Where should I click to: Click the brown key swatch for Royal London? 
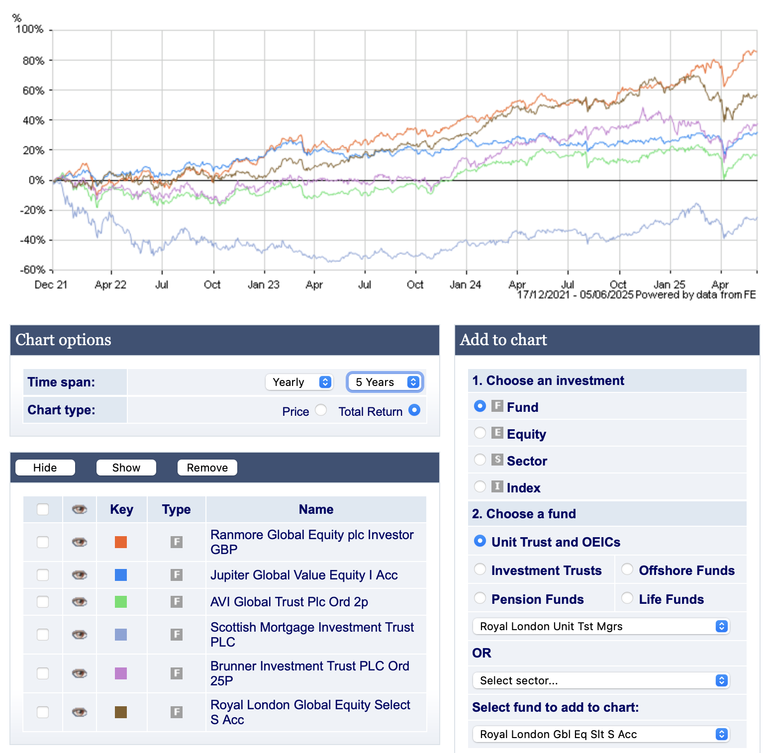tap(121, 712)
